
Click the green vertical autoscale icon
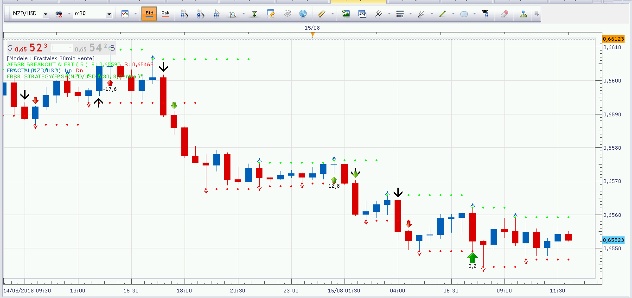[254, 14]
